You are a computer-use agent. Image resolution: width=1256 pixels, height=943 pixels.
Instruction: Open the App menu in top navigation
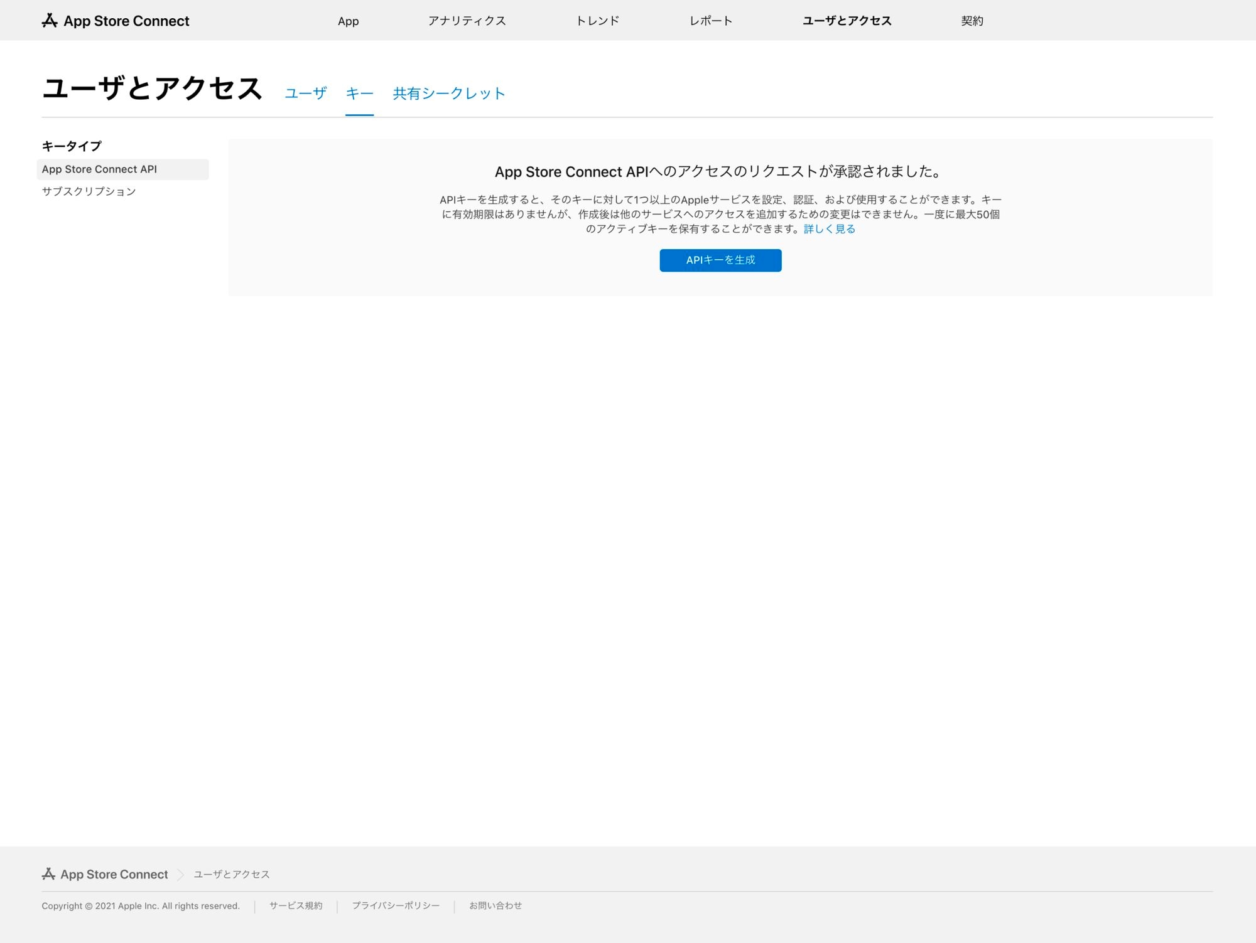pos(348,21)
